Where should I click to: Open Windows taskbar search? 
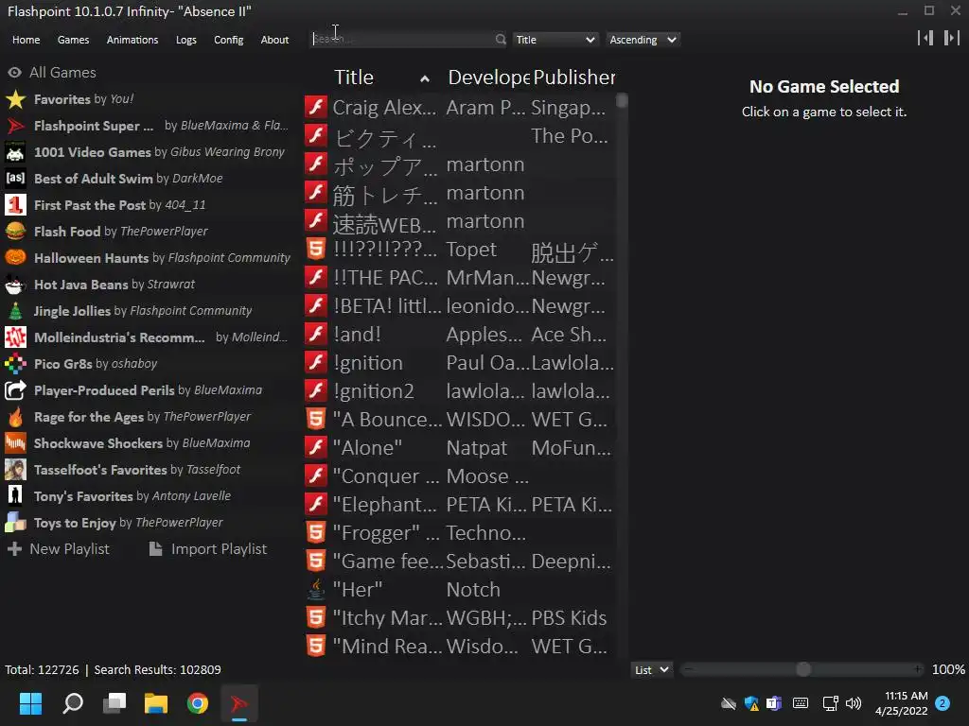click(73, 703)
